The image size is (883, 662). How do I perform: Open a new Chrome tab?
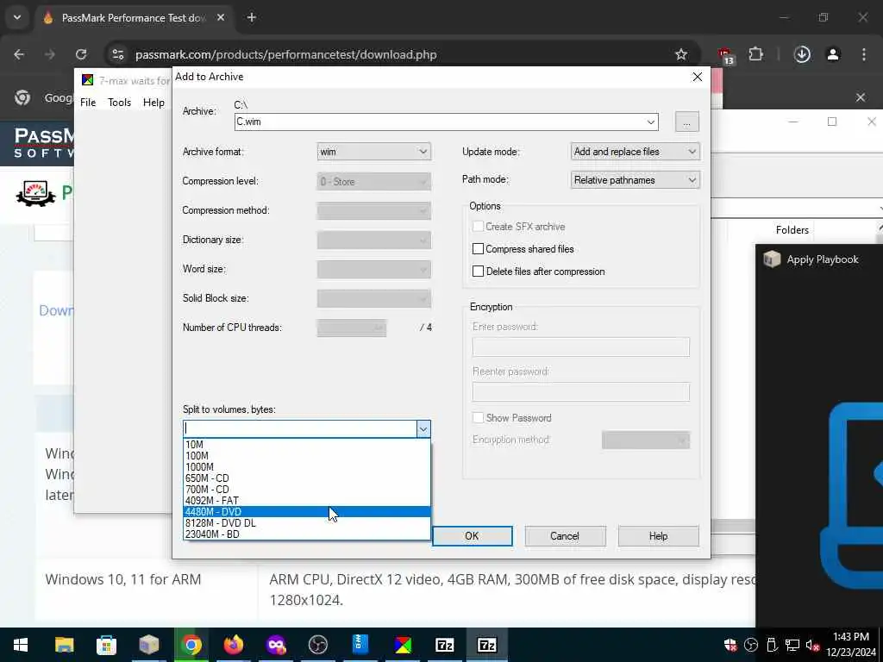point(252,18)
